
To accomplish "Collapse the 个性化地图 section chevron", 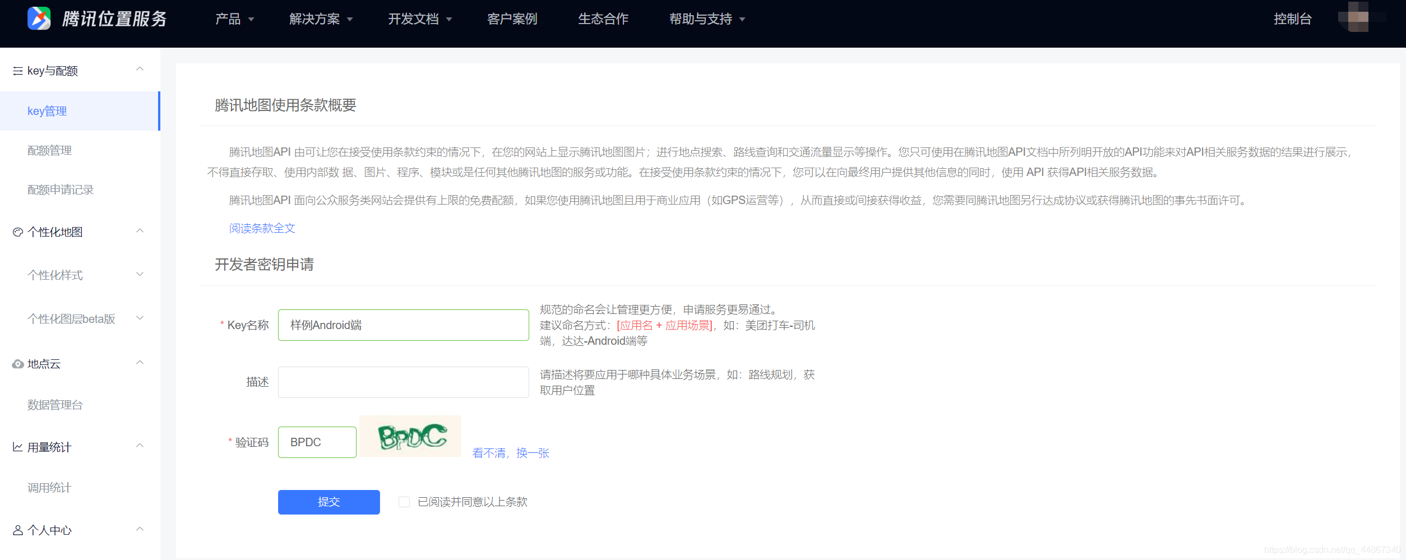I will (x=140, y=231).
